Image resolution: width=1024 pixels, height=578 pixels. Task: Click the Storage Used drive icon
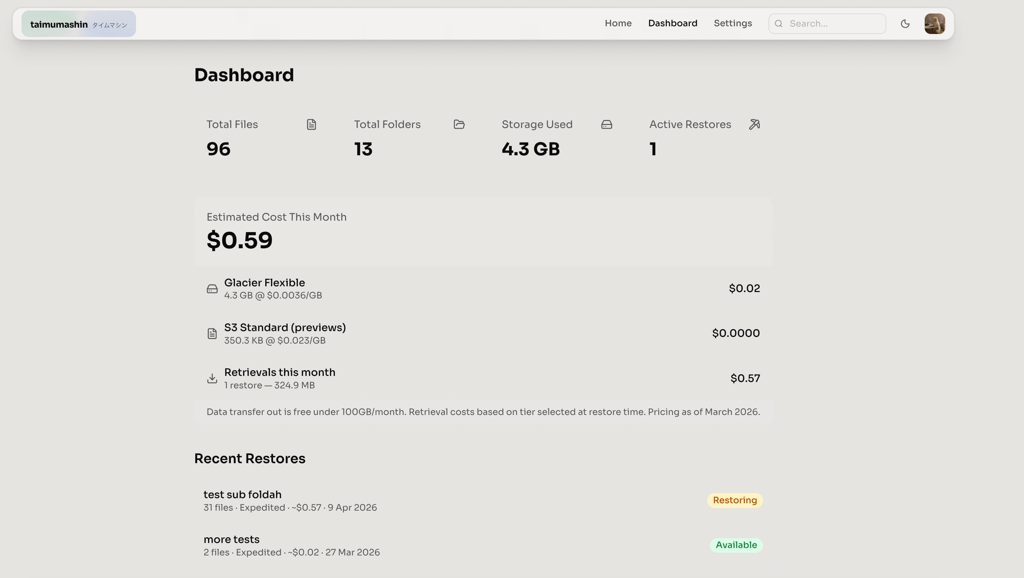[x=606, y=125]
